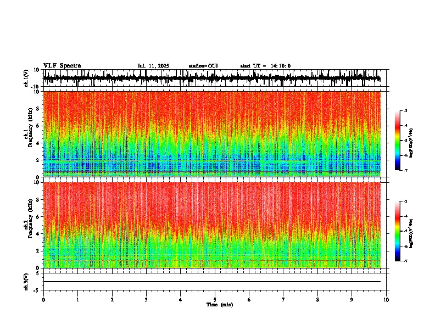
Task: Click the flat ch.3 voltage line
Action: (212, 282)
